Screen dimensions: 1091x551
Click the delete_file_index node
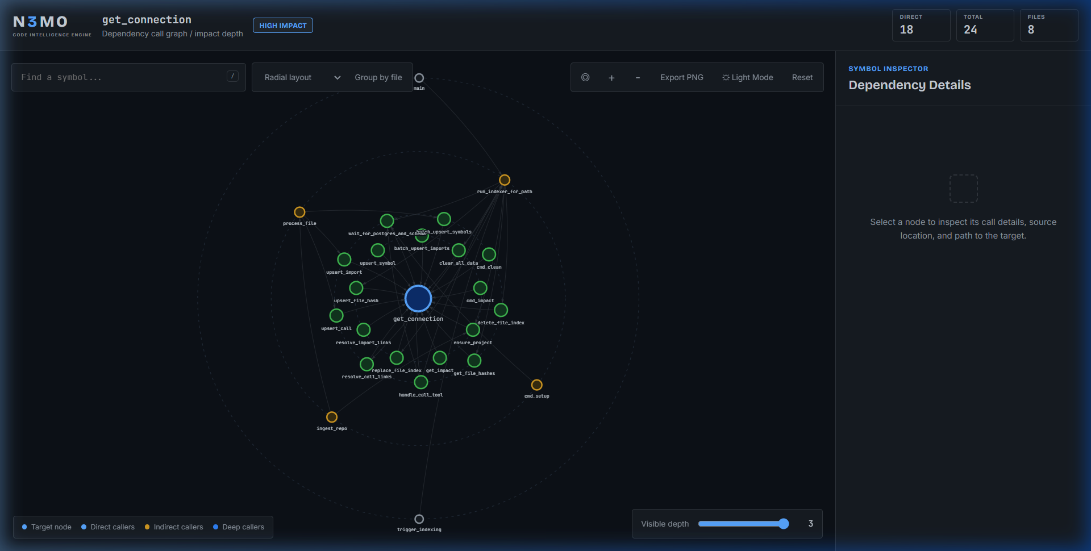(501, 310)
